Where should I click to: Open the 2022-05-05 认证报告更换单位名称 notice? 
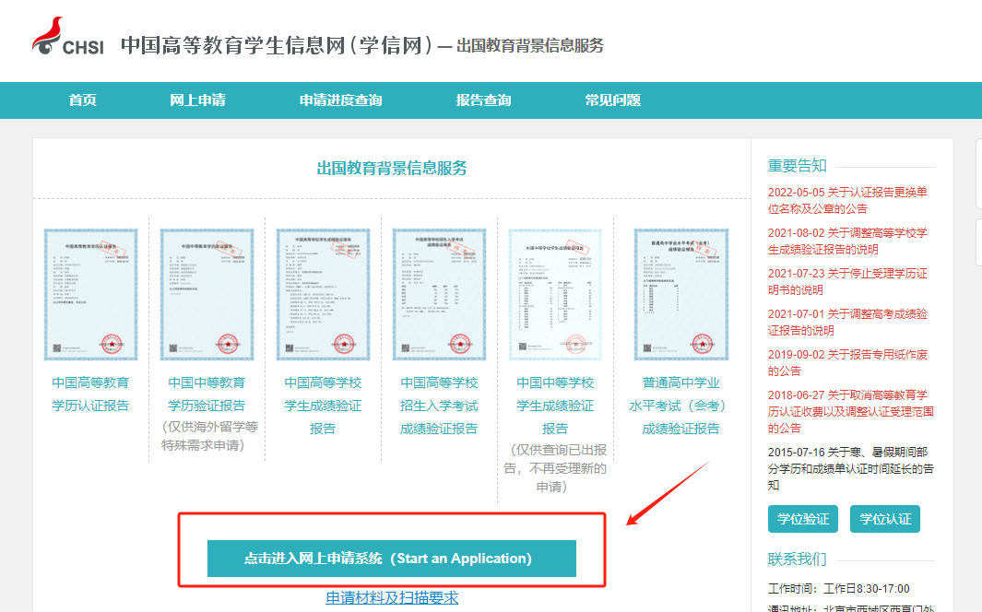point(847,200)
